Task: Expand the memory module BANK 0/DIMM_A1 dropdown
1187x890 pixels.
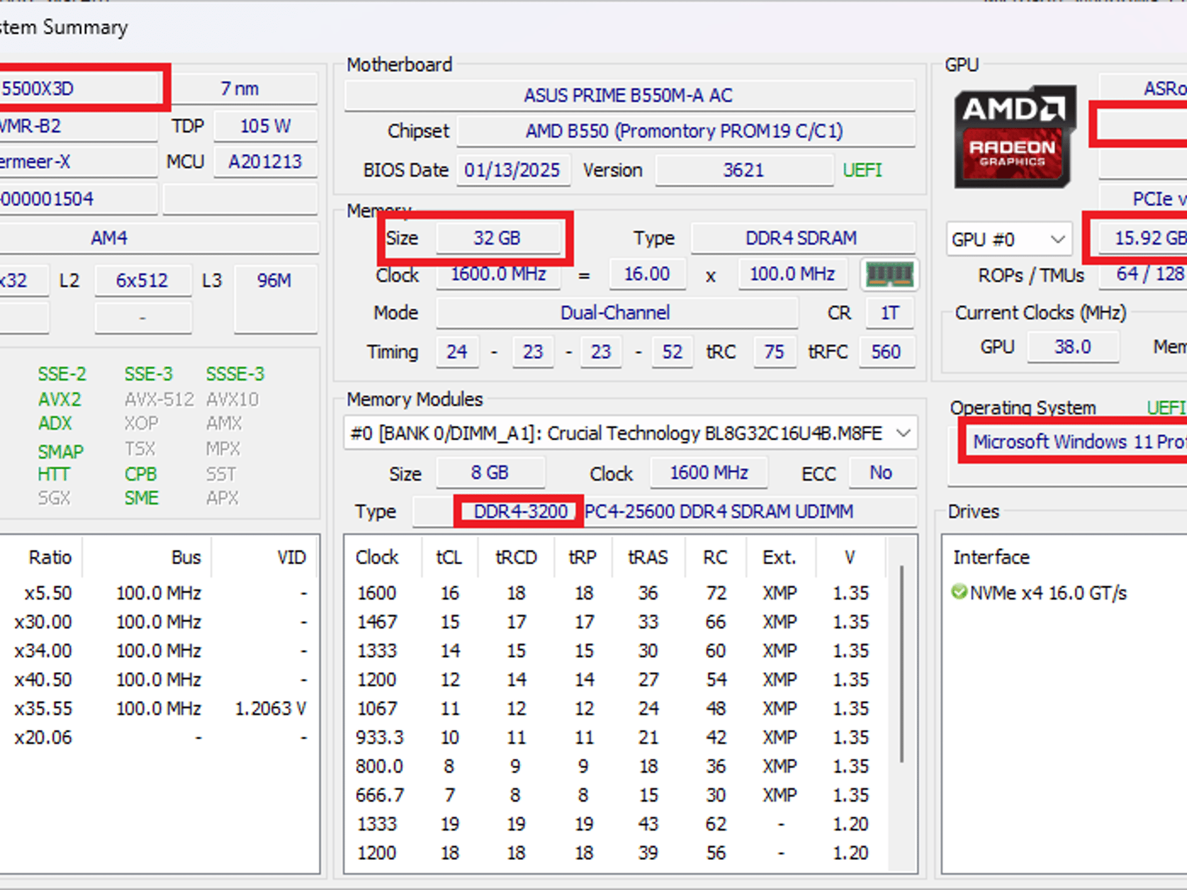Action: (x=630, y=433)
